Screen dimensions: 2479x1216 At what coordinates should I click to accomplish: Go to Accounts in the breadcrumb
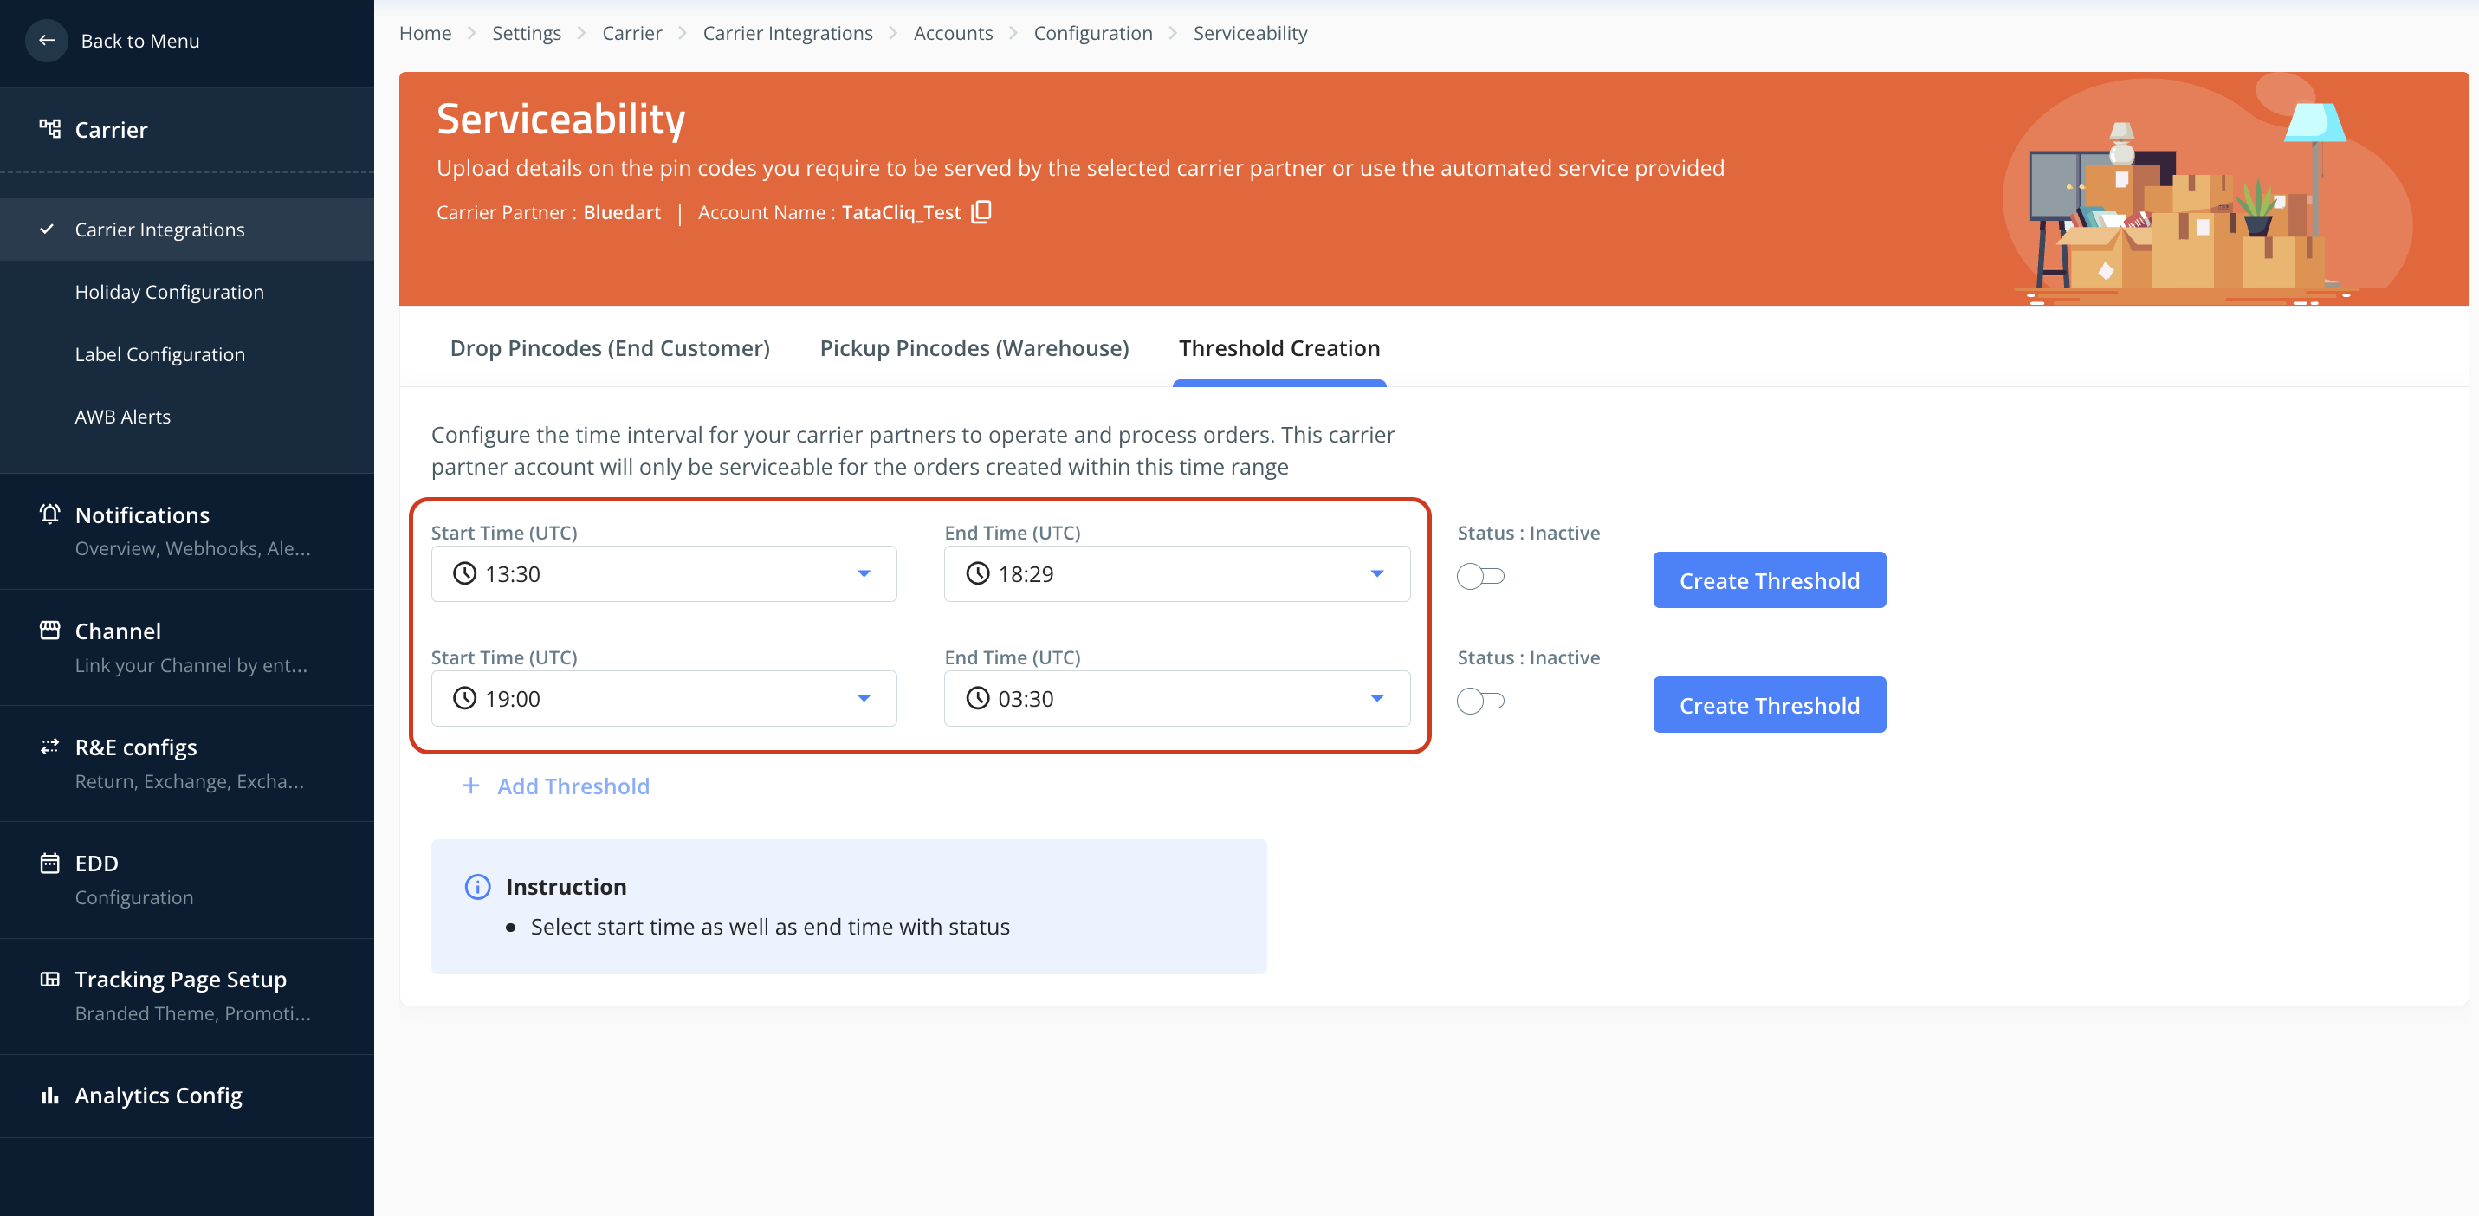(x=953, y=33)
